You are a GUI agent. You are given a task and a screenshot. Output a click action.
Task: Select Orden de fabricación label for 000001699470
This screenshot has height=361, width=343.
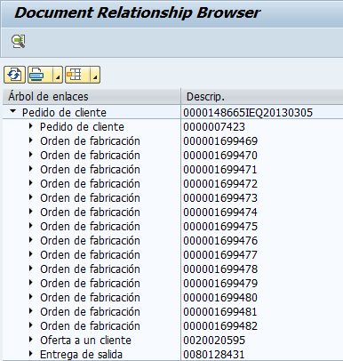(x=90, y=156)
